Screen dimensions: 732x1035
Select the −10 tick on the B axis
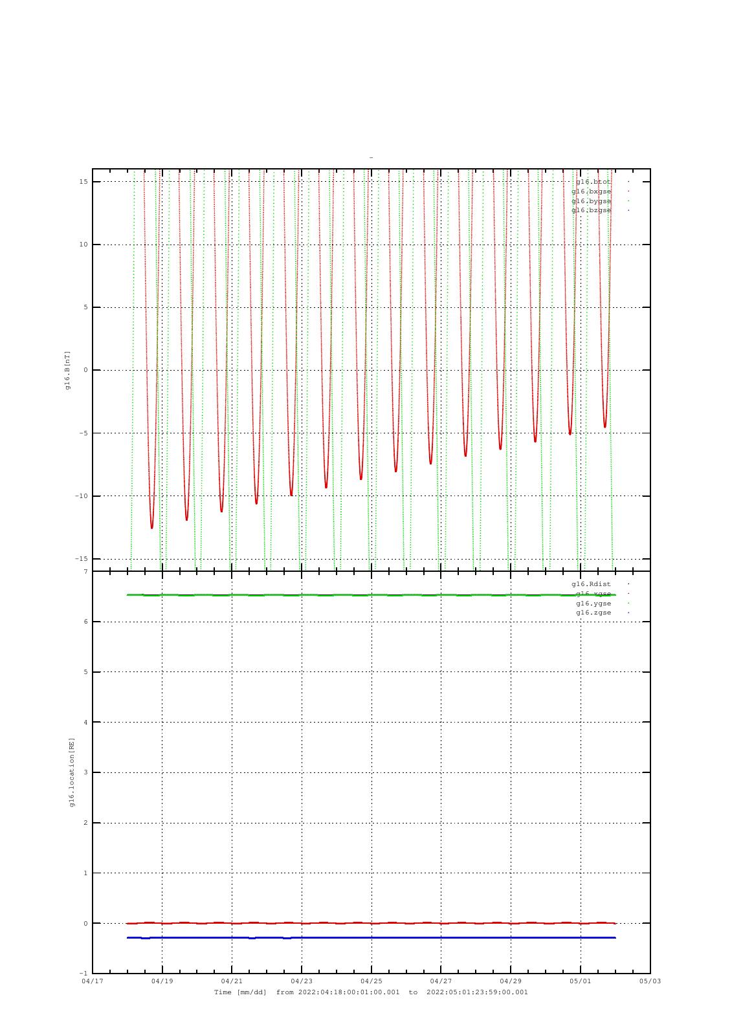tap(81, 496)
